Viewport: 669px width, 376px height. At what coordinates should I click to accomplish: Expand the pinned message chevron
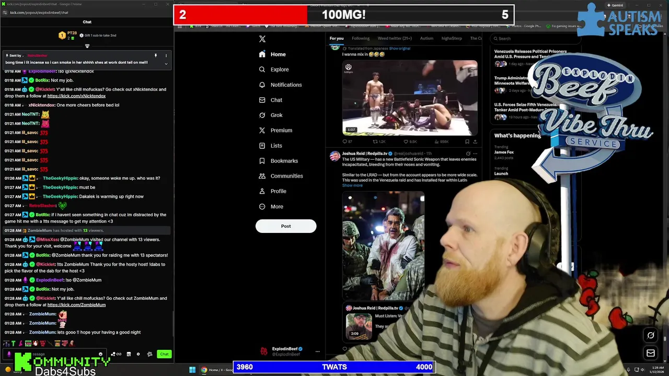click(x=166, y=64)
